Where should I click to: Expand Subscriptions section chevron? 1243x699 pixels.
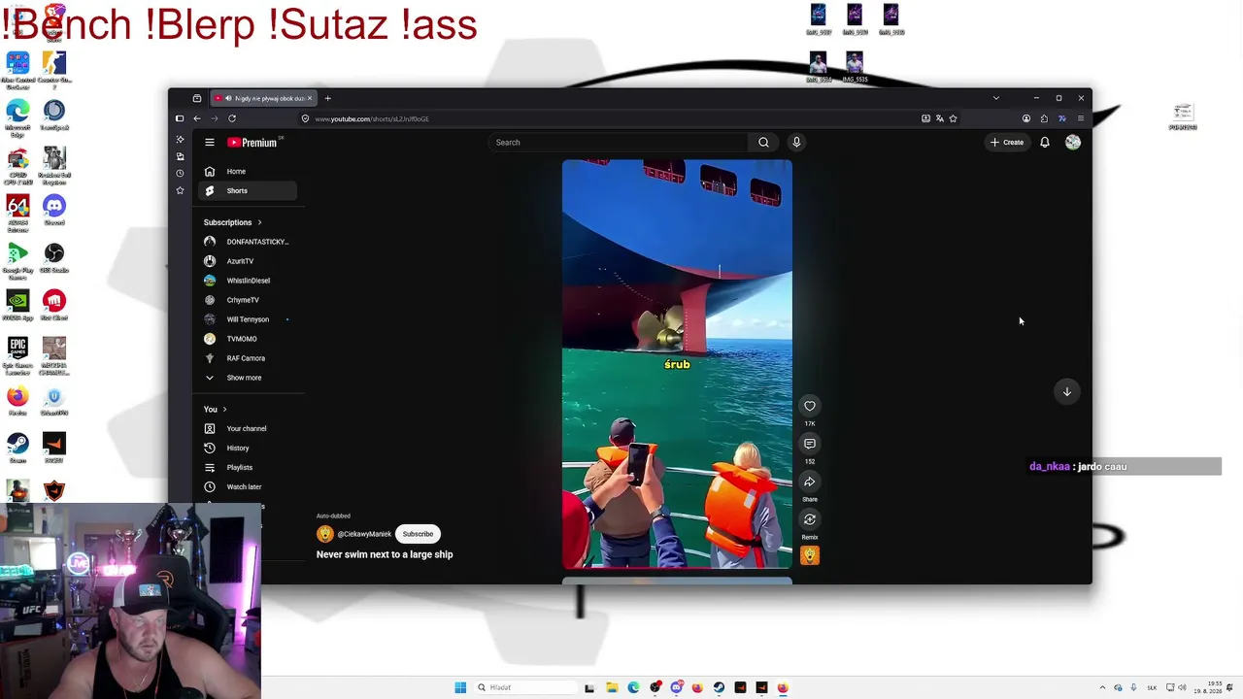(259, 222)
